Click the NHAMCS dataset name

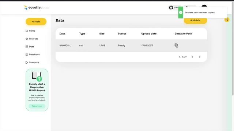[65, 45]
